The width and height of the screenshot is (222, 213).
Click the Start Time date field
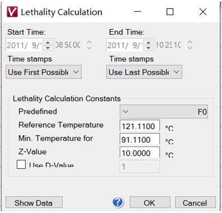[x=25, y=45]
